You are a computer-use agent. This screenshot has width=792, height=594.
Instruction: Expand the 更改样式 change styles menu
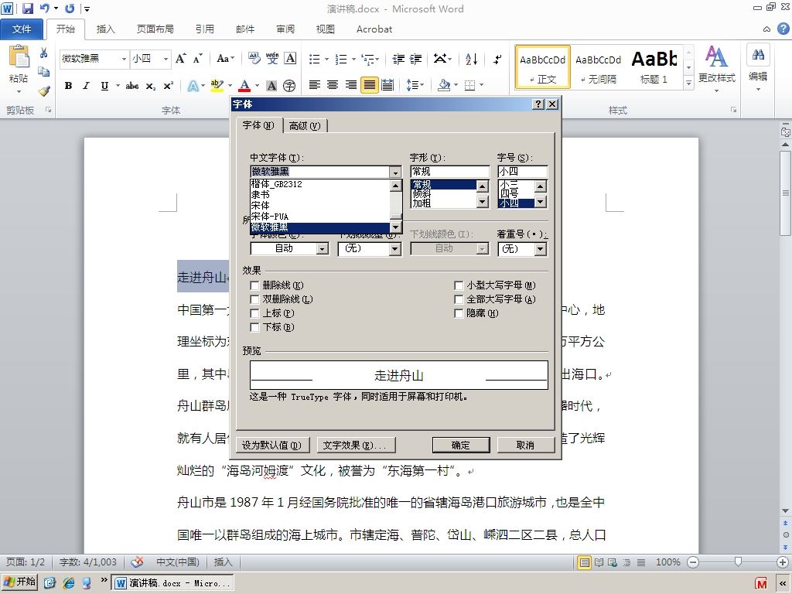click(x=716, y=70)
